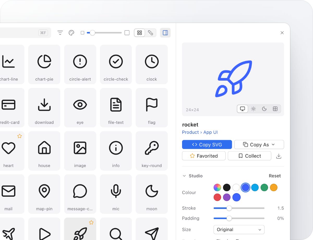Image resolution: width=313 pixels, height=240 pixels.
Task: Unfavorite rocket with Favorited button
Action: coord(204,156)
